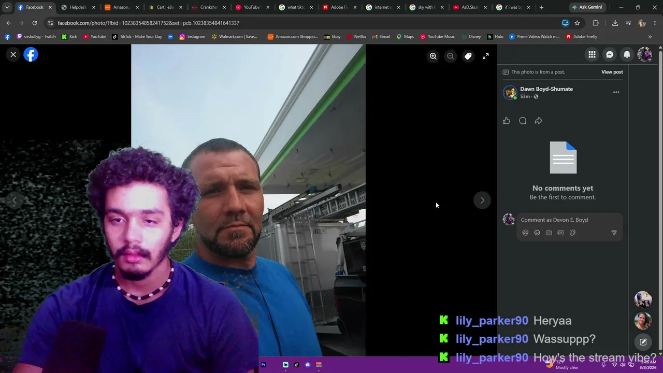Open the sirskullyg Twitch bookmark
The image size is (663, 373).
36,37
